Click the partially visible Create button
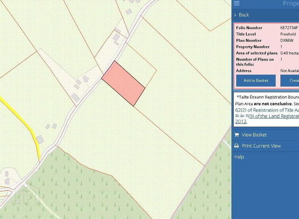299x219 pixels. click(x=289, y=80)
